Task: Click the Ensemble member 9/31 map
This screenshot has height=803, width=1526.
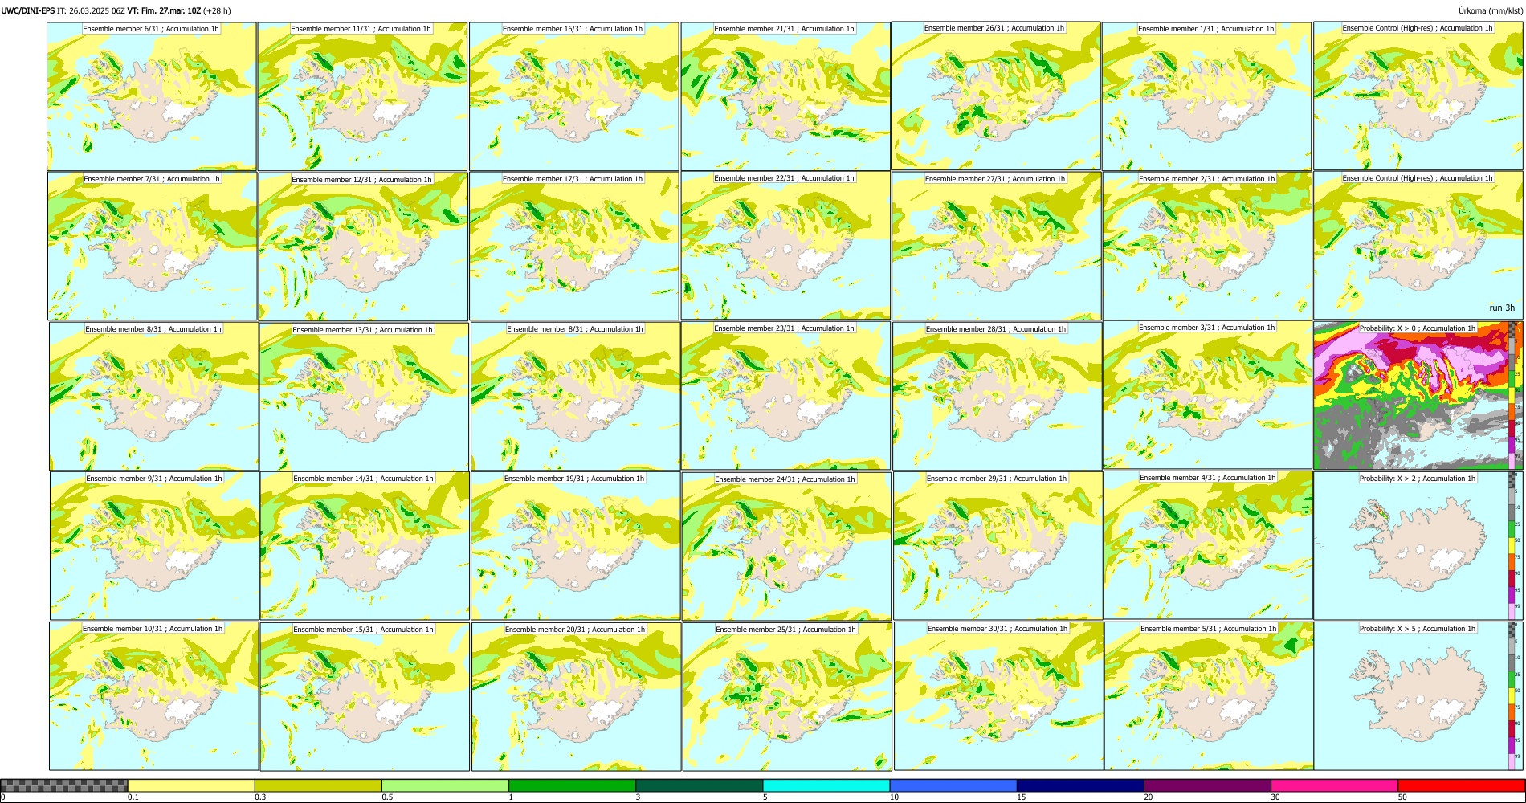Action: [x=155, y=546]
